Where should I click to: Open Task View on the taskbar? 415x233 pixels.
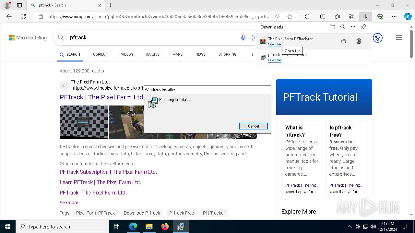[x=117, y=227]
